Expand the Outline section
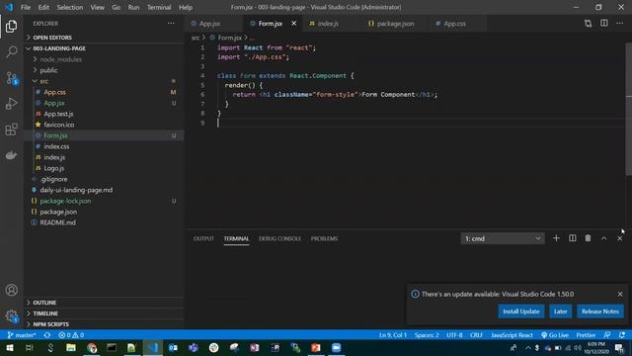The height and width of the screenshot is (356, 632). coord(104,303)
